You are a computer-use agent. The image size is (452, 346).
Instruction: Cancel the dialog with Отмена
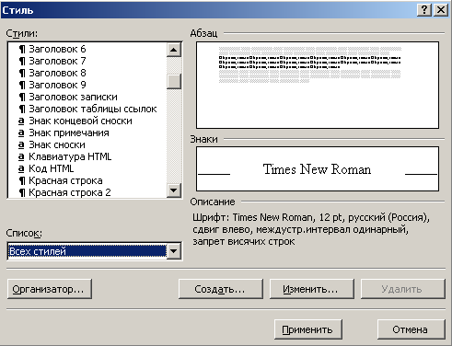tap(411, 329)
